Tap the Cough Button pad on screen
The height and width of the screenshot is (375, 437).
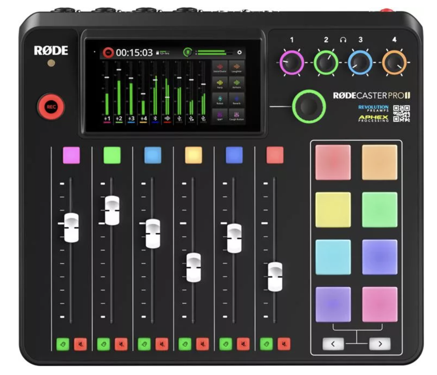236,116
